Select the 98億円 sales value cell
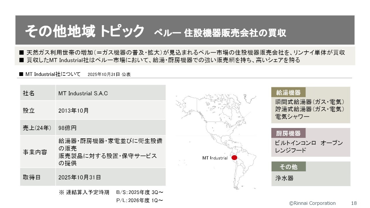This screenshot has width=370, height=208. pos(67,128)
